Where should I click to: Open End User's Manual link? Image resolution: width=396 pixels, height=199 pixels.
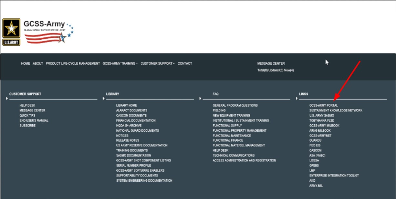[x=34, y=120]
